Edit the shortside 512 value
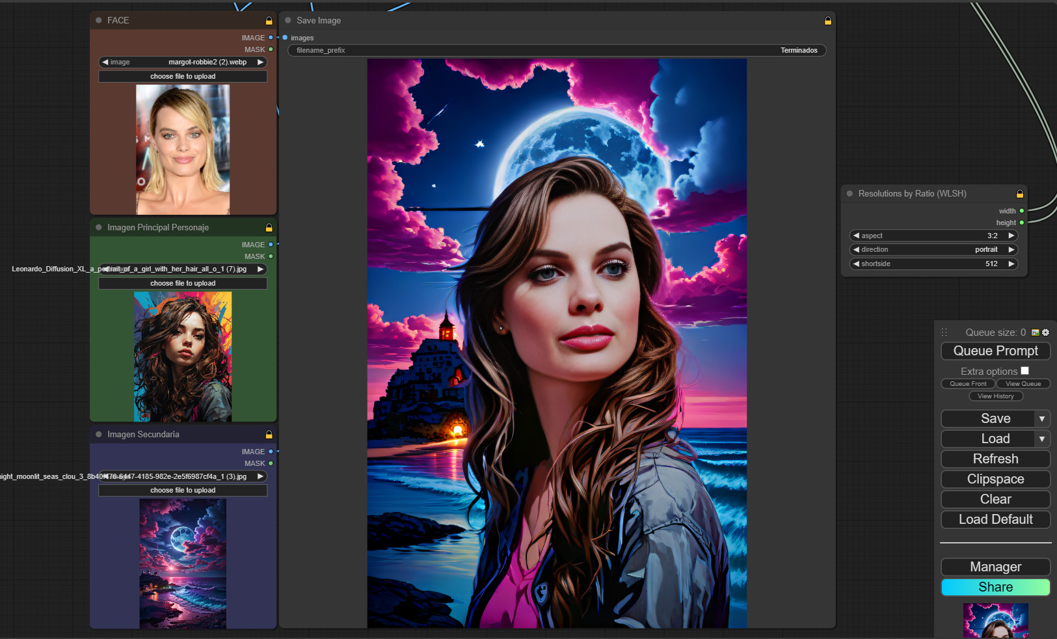 pyautogui.click(x=934, y=264)
